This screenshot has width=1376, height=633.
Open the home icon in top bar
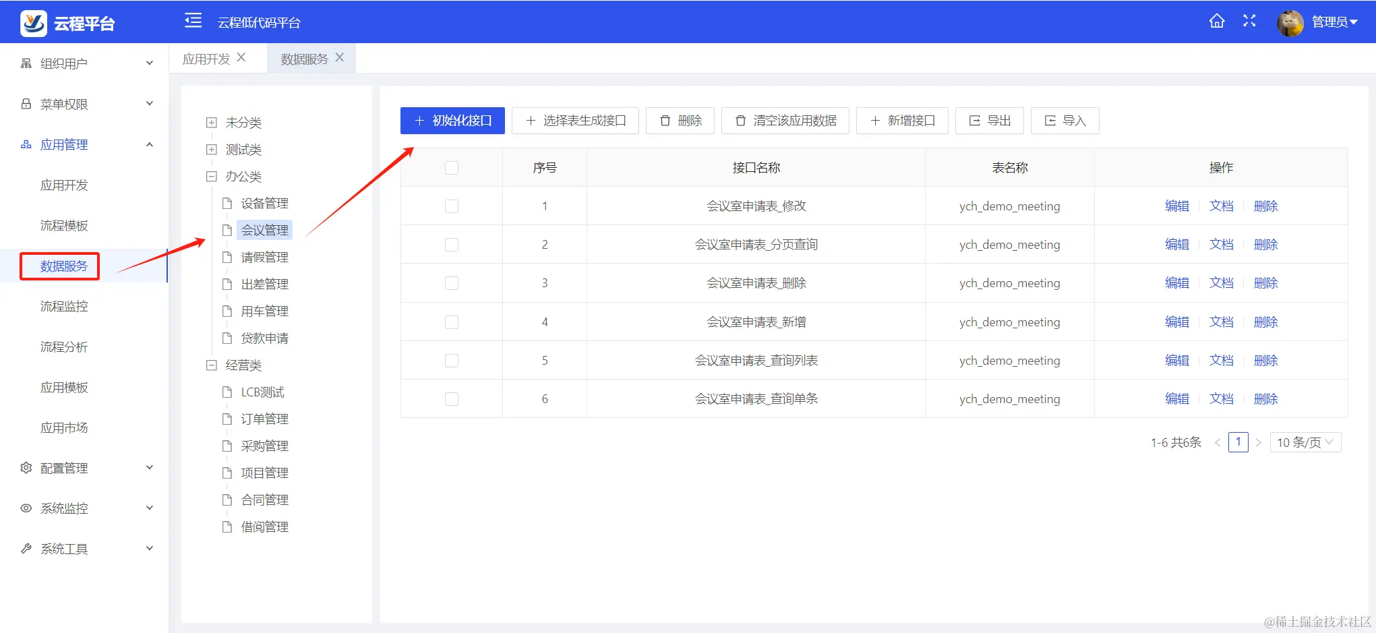(x=1217, y=21)
